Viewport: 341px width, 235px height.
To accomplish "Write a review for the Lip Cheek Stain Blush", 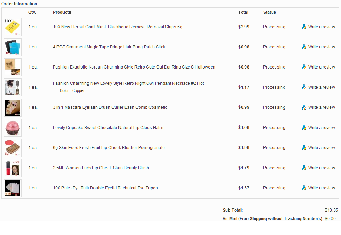I will 321,168.
